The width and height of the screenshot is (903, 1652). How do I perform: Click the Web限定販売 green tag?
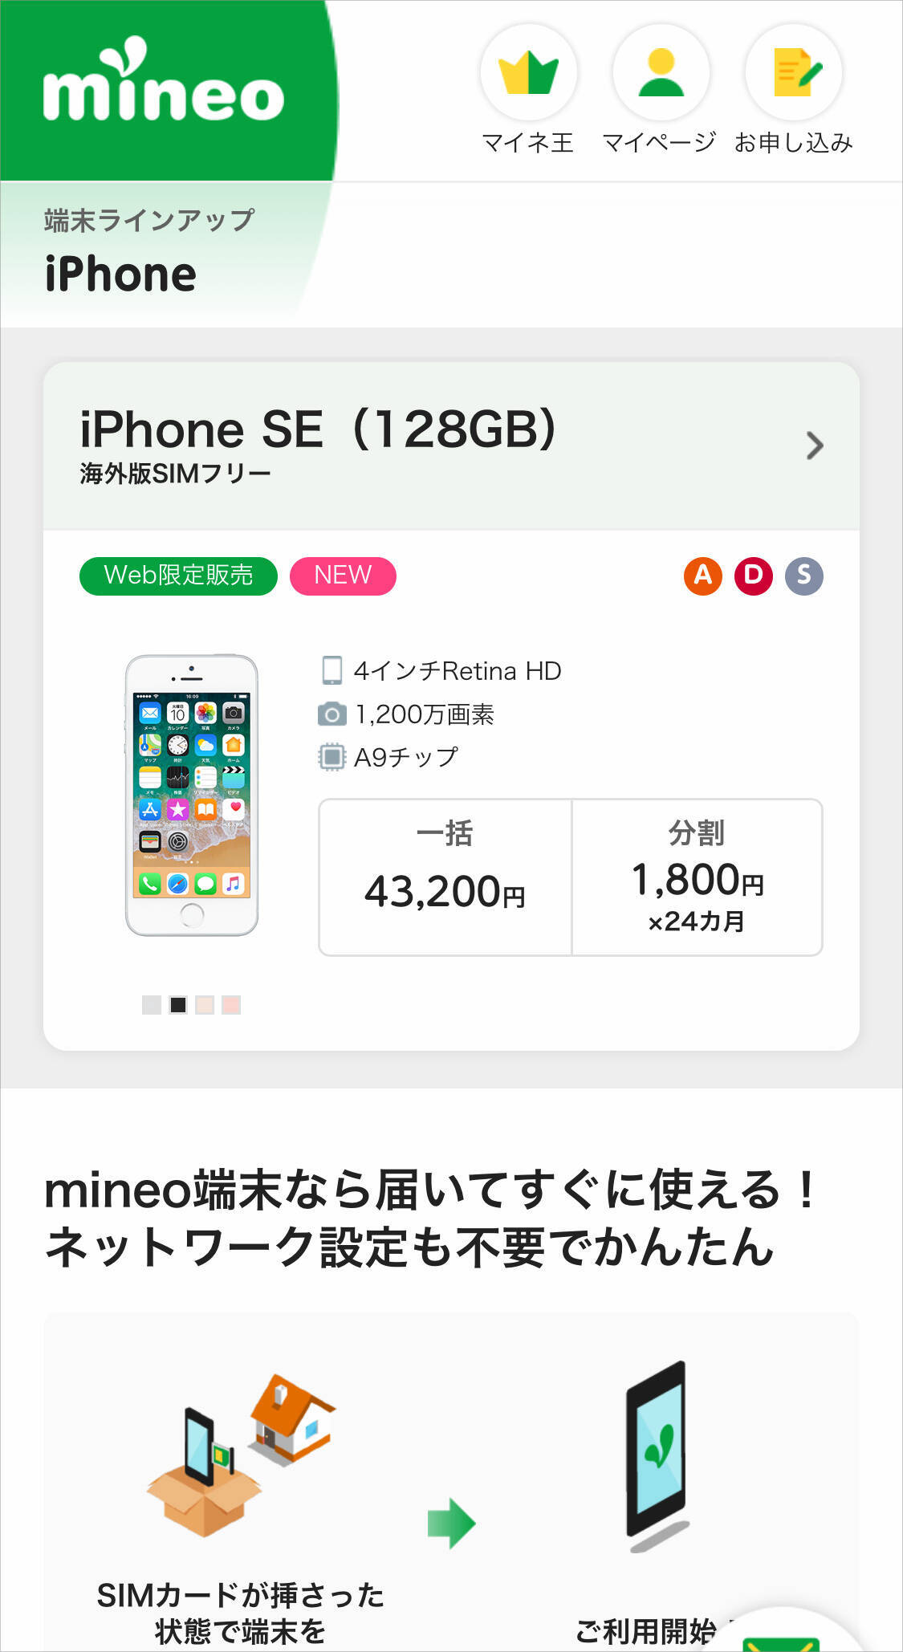pos(178,576)
